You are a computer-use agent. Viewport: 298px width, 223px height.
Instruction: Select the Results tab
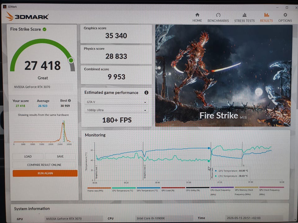266,17
